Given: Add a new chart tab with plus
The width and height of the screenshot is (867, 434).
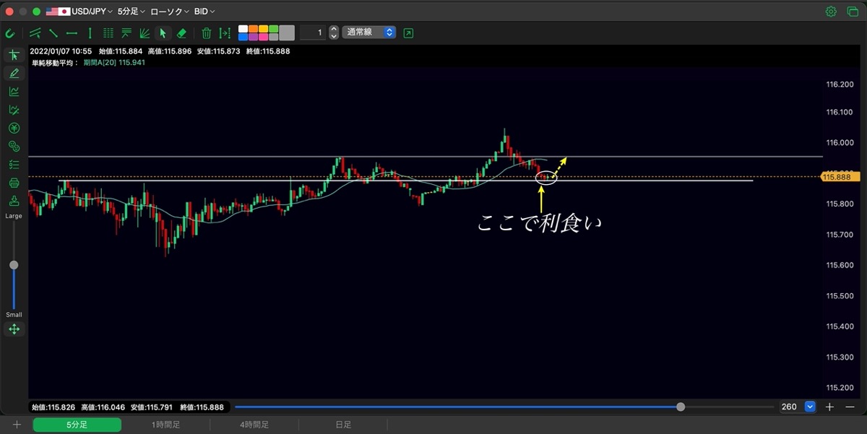Looking at the screenshot, I should point(16,425).
